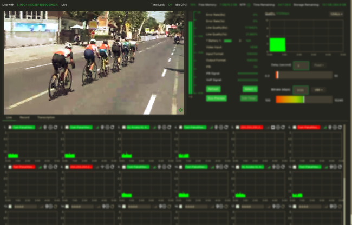Click the refresh icon for slot 10
This screenshot has height=225, width=352.
click(x=226, y=167)
